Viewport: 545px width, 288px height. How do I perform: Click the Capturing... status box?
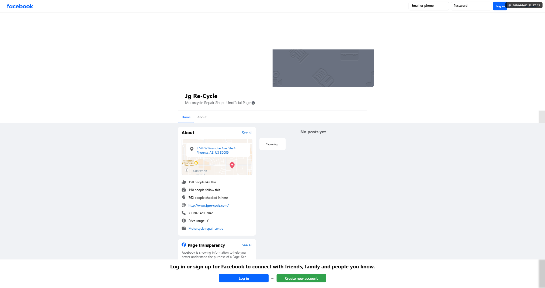click(272, 144)
